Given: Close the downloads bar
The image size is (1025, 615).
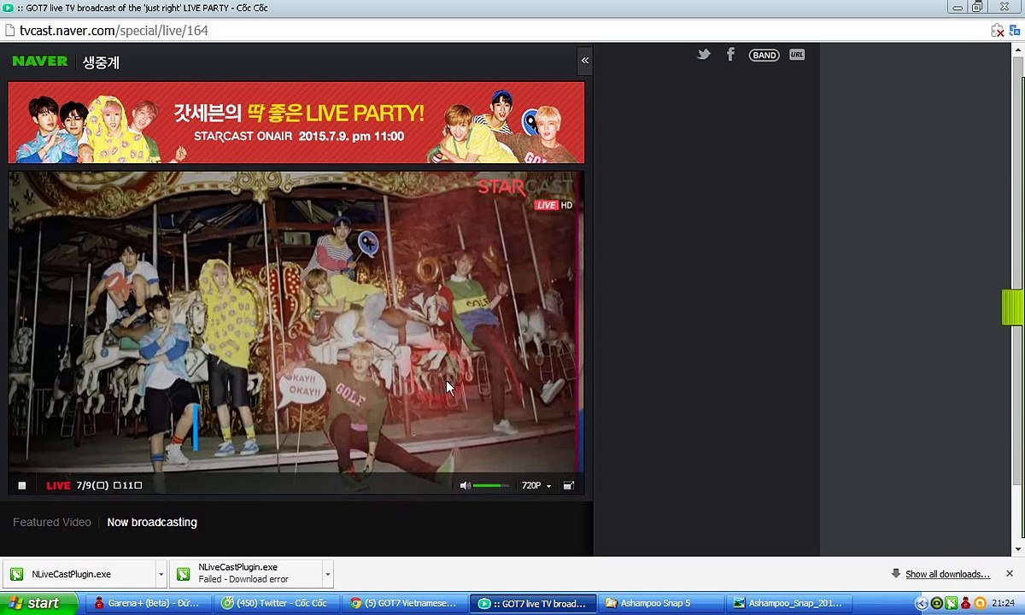Looking at the screenshot, I should click(1010, 574).
